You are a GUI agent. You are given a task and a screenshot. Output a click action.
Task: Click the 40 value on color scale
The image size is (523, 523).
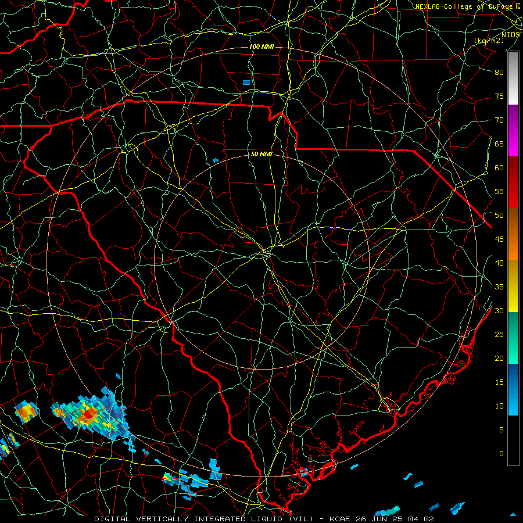[x=499, y=263]
